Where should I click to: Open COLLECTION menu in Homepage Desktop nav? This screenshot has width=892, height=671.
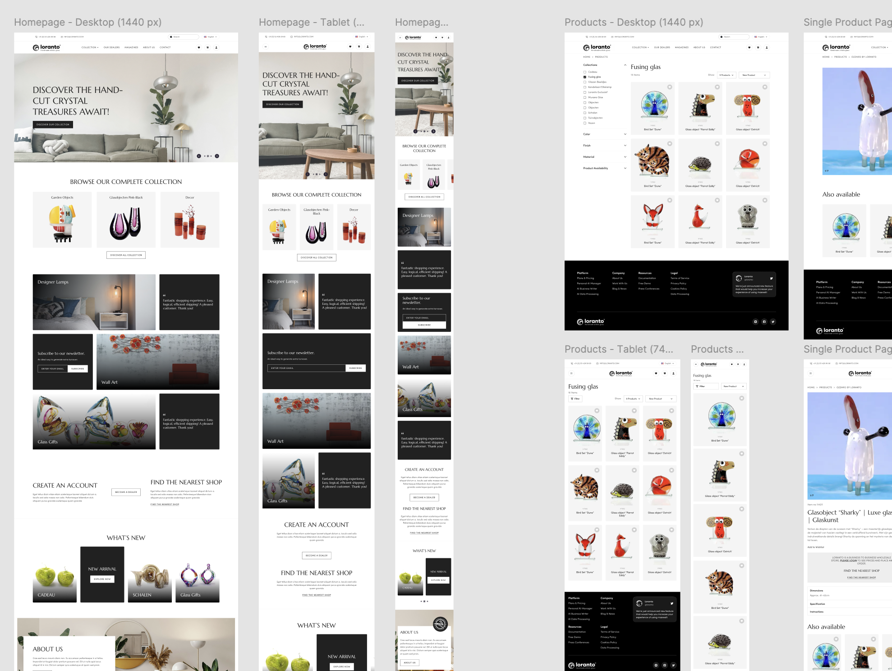90,47
